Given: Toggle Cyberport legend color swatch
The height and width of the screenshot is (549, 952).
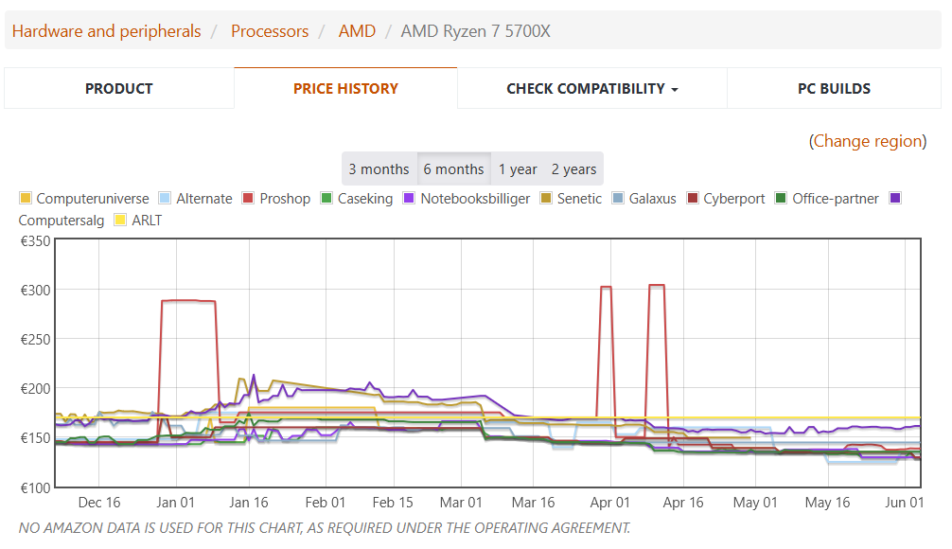Looking at the screenshot, I should (692, 198).
